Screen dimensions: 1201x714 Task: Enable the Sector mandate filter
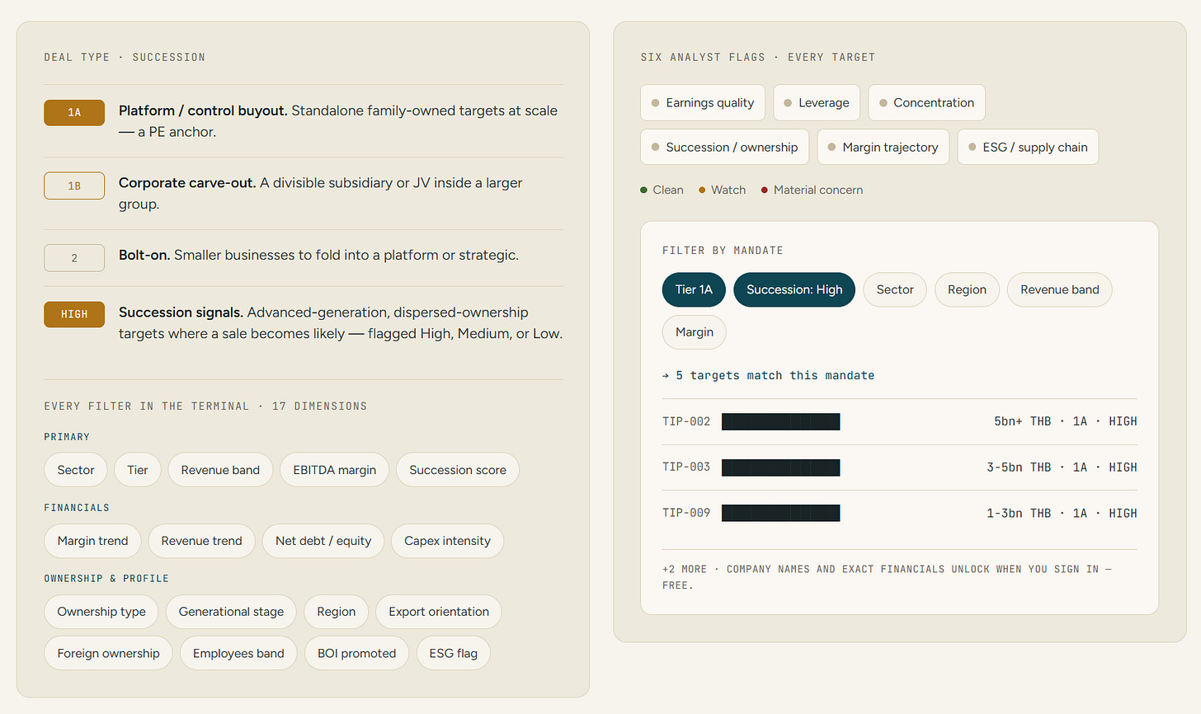(x=895, y=289)
